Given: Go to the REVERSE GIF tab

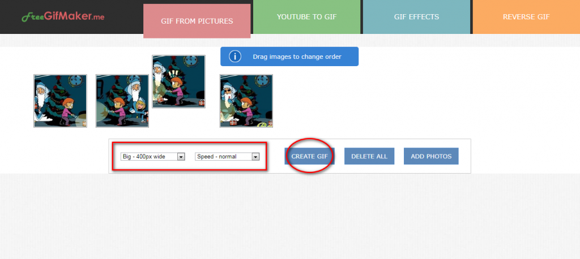Looking at the screenshot, I should coord(526,17).
